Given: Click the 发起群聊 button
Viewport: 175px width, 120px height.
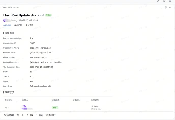Looking at the screenshot, I should point(9,115).
